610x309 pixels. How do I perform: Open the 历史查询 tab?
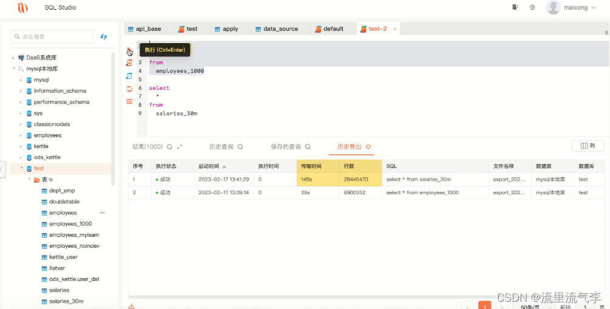point(221,147)
